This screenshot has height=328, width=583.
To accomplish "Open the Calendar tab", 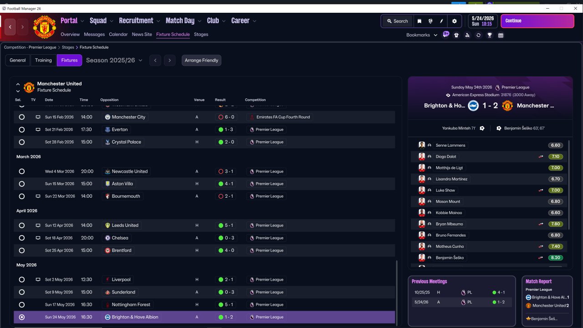I will [x=118, y=35].
